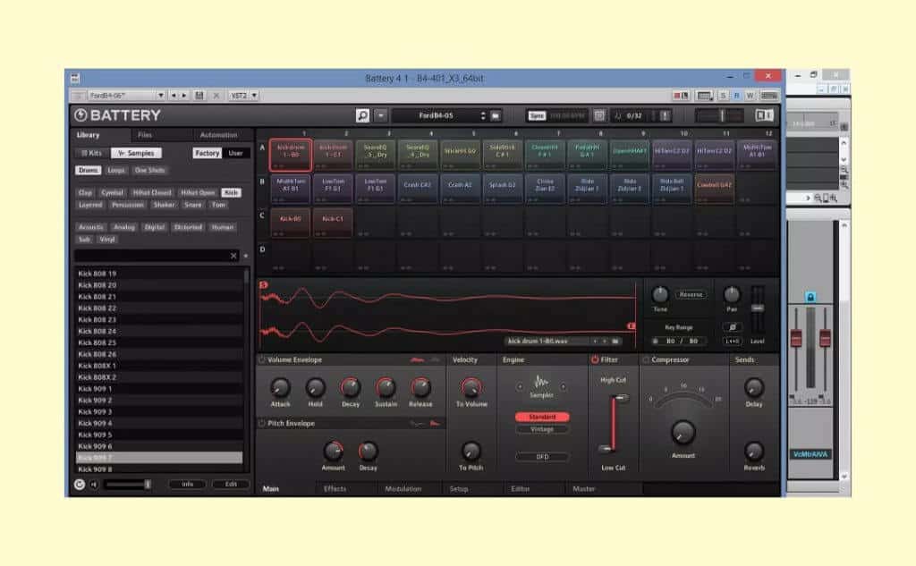Toggle the Sync button
This screenshot has width=916, height=566.
[x=537, y=115]
